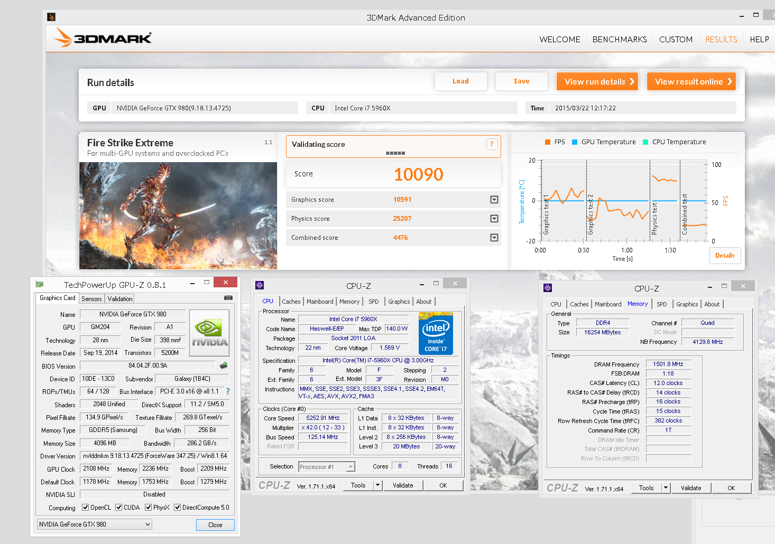Click the DRAM Frequency value 1501.8 MHz

click(x=668, y=364)
